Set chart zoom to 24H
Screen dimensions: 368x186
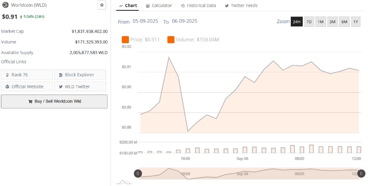pyautogui.click(x=297, y=21)
